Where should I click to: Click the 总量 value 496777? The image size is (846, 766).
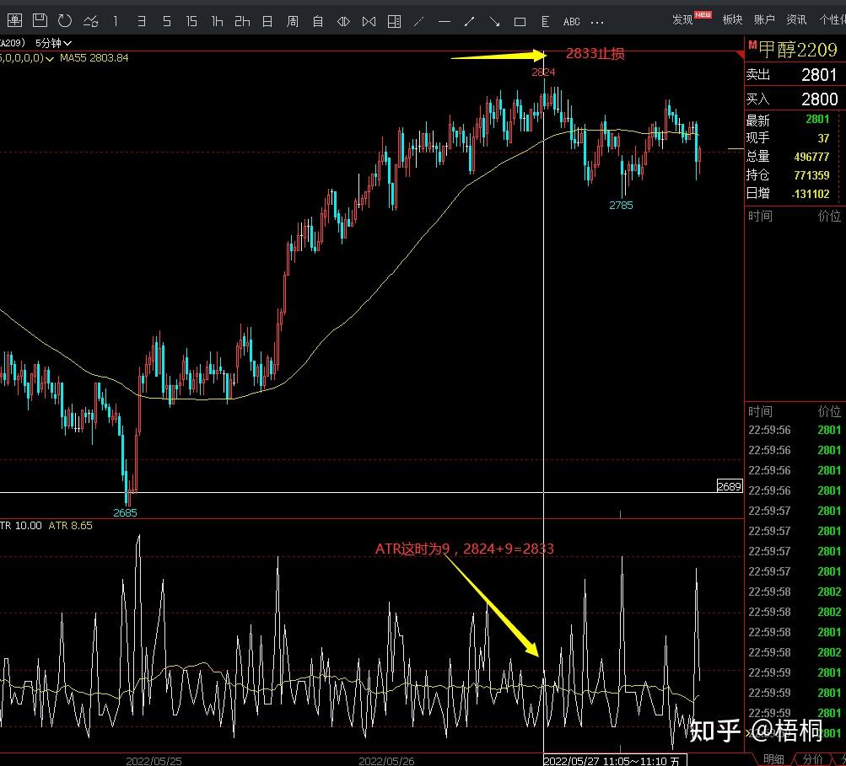(x=811, y=157)
